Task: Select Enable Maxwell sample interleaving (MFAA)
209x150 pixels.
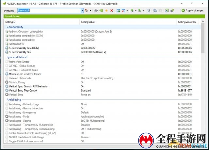Action: click(32, 133)
